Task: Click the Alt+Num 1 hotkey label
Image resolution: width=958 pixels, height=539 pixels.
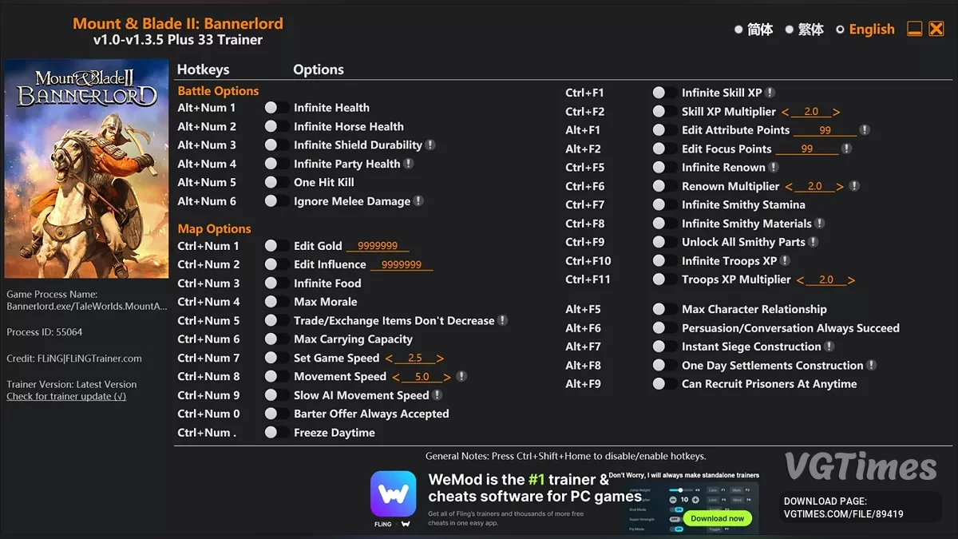Action: [207, 108]
